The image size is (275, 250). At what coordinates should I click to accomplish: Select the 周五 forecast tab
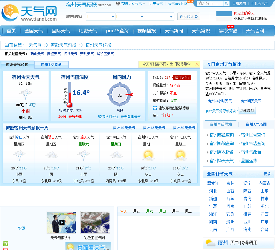(136, 211)
